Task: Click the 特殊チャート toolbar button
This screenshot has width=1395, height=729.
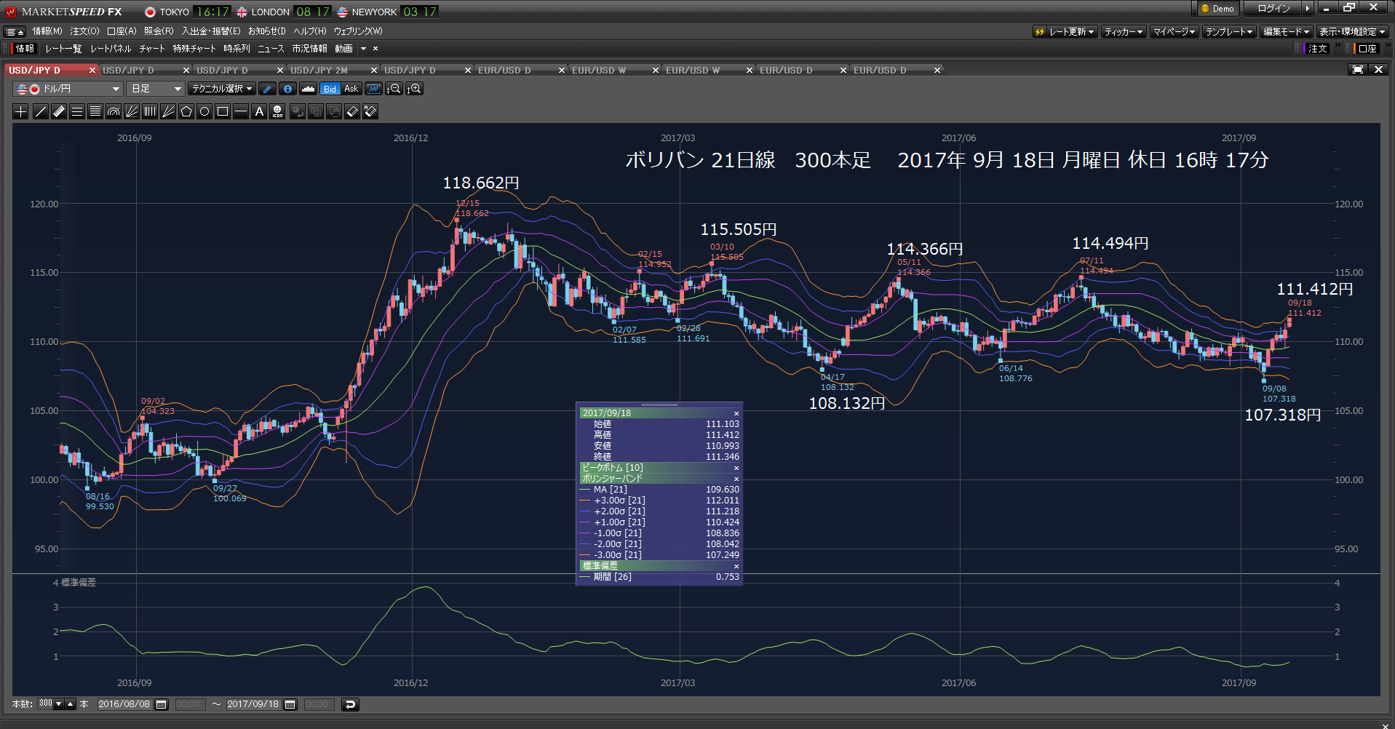Action: [x=194, y=49]
